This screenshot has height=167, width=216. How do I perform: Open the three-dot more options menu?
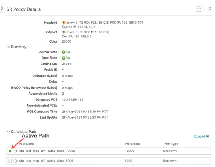199,9
